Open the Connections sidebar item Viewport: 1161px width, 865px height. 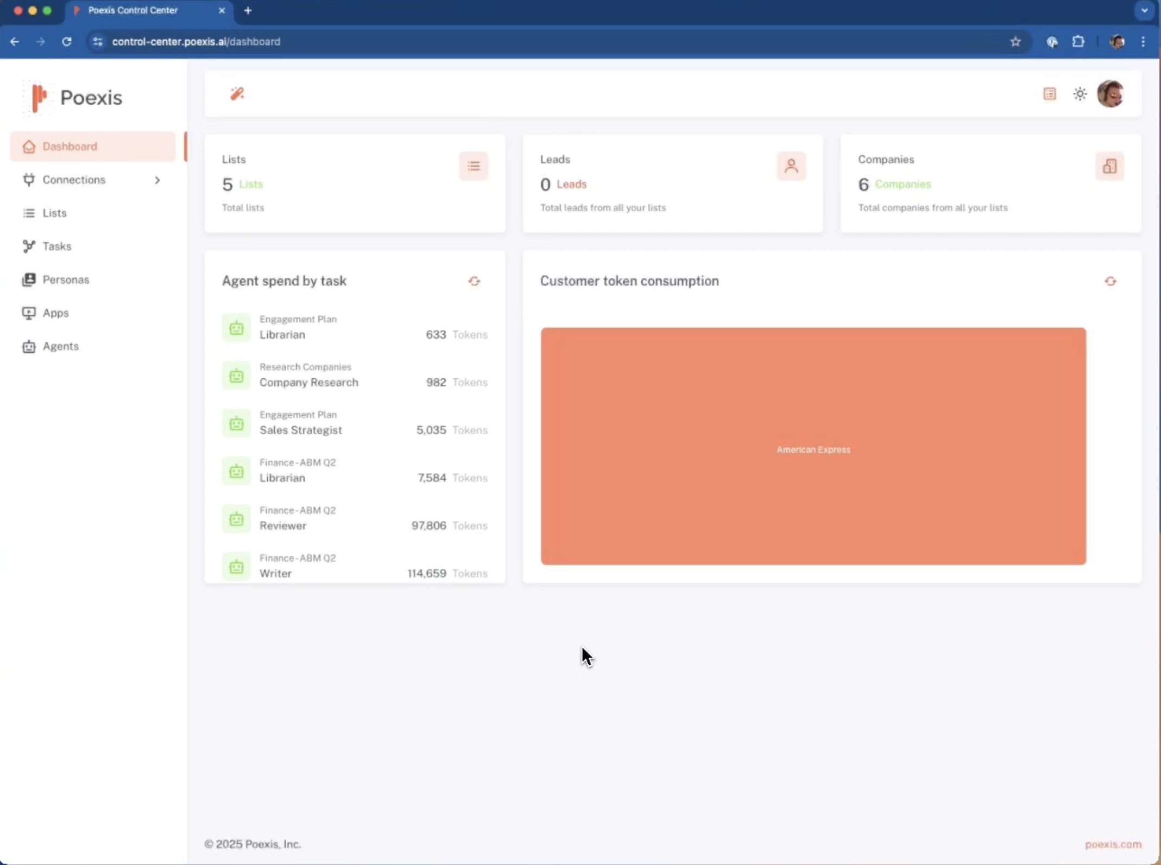pyautogui.click(x=93, y=180)
